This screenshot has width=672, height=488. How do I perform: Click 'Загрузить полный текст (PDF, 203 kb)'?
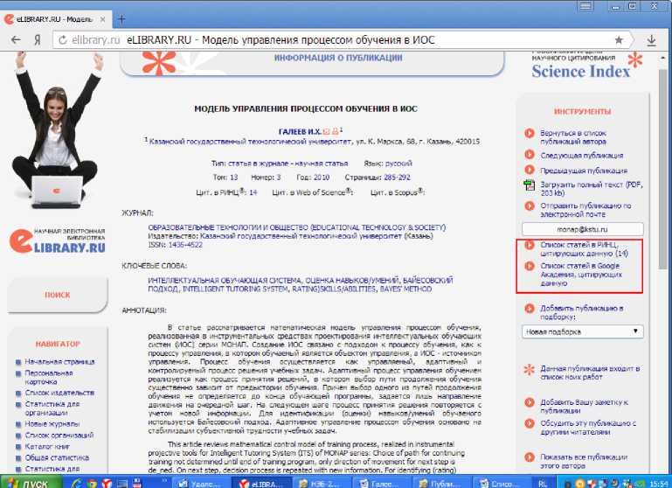click(x=592, y=189)
